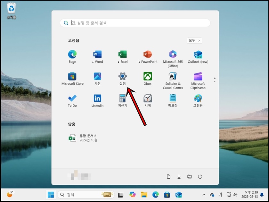
Task: Open Edge from pinned apps
Action: [72, 57]
